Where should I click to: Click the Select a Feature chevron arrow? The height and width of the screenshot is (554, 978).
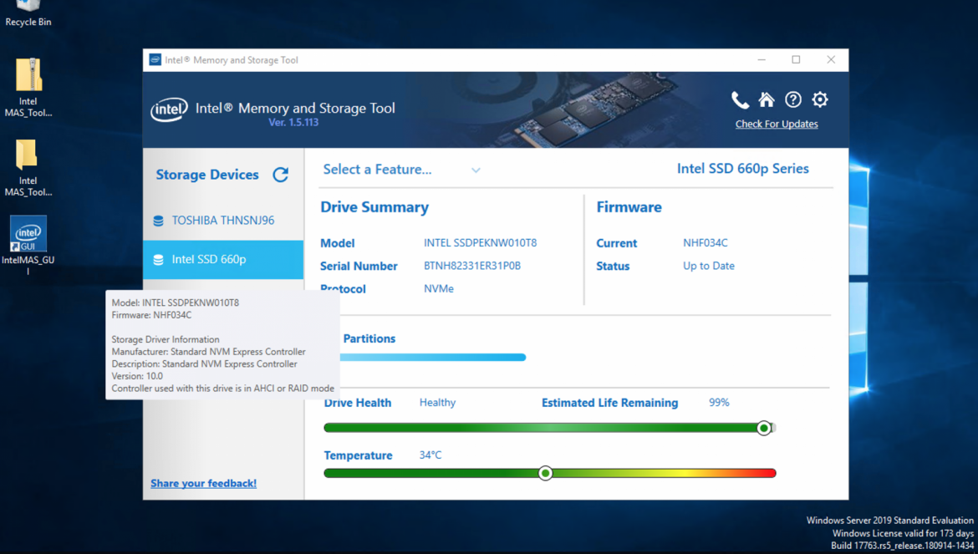coord(476,170)
